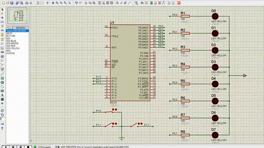The image size is (264, 148).
Task: Click the schematic overview thumbnail
Action: tap(17, 16)
